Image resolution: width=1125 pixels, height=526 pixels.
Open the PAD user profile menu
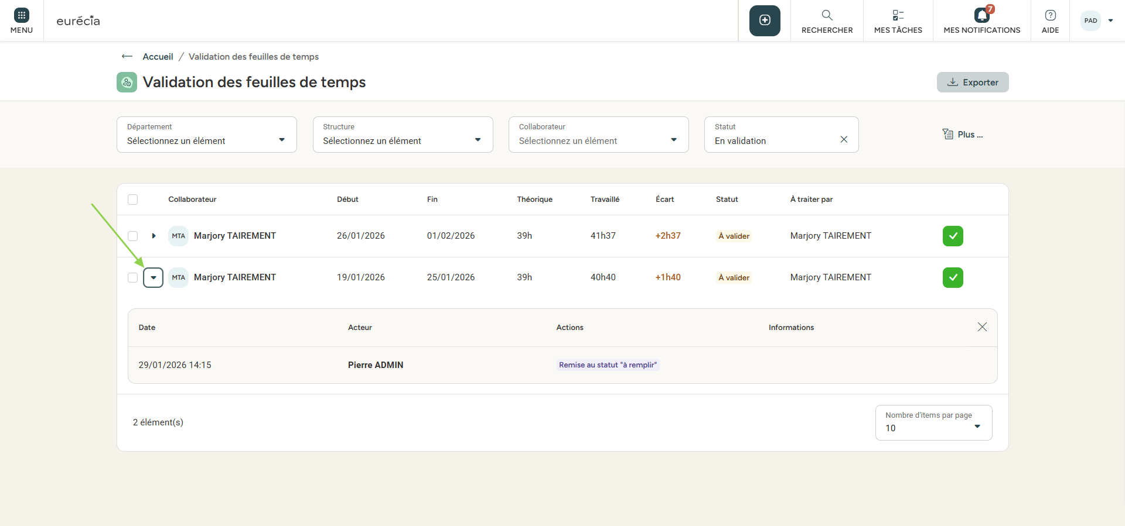tap(1097, 20)
